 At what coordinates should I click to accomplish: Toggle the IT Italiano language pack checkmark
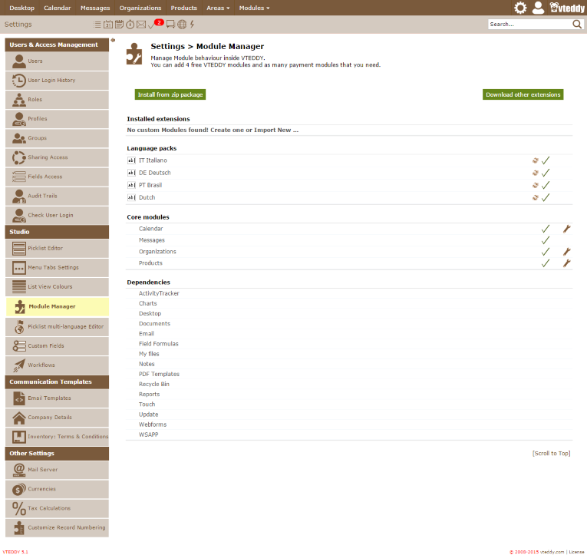[x=546, y=160]
